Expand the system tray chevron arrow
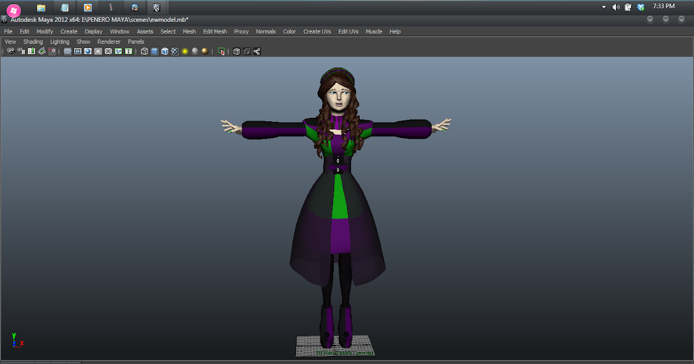 point(604,7)
